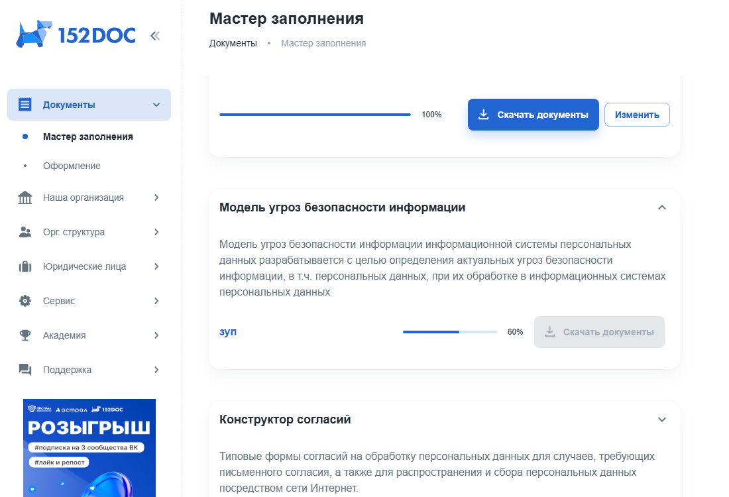Viewport: 729px width, 497px height.
Task: Open the Юридические лица menu
Action: [x=89, y=266]
